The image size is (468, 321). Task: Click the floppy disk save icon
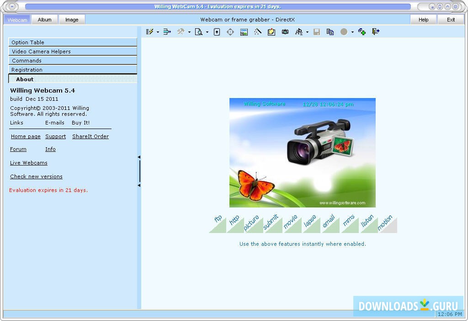(317, 32)
